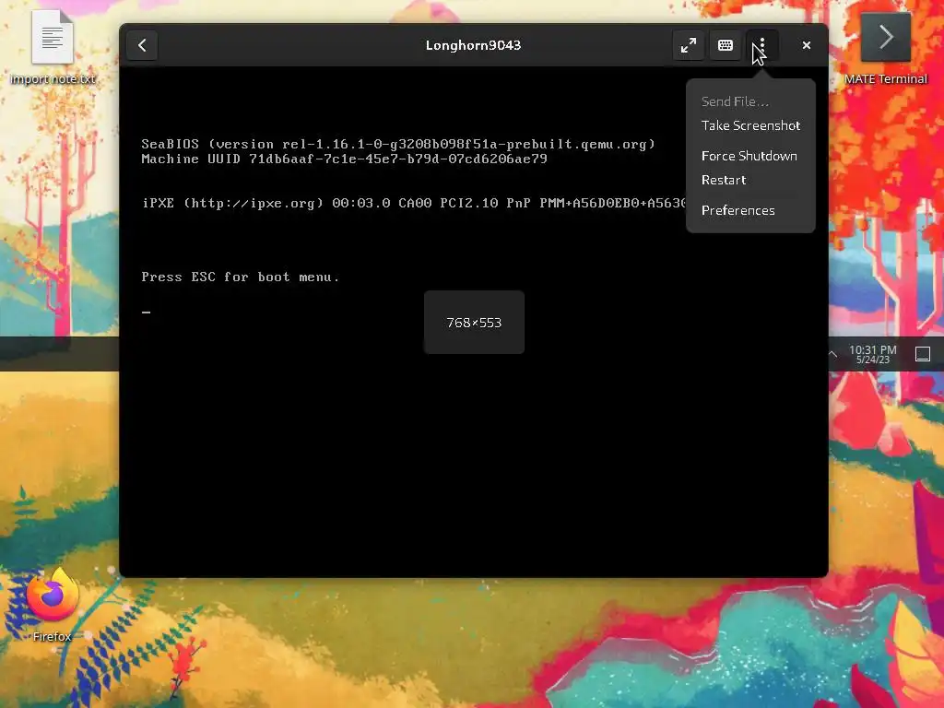Click the SeaBIOS version line
The width and height of the screenshot is (944, 708).
pos(398,144)
